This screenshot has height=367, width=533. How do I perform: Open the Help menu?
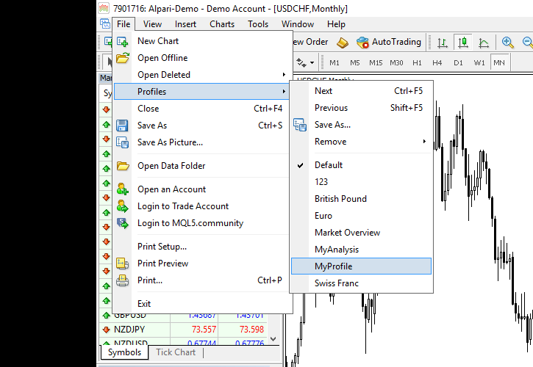[336, 24]
